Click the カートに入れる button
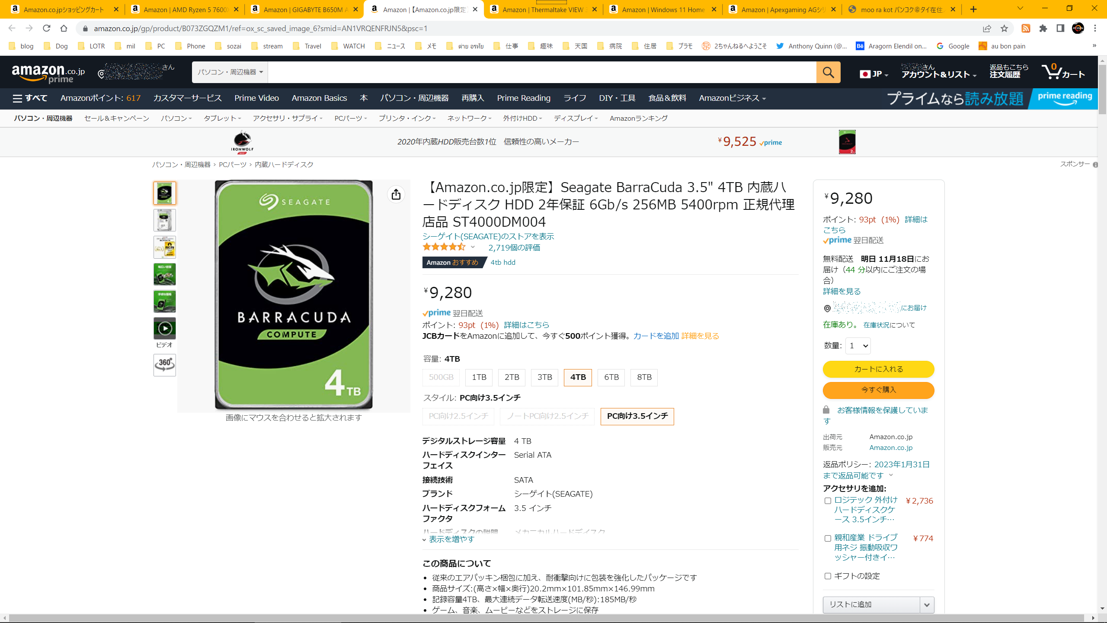Image resolution: width=1107 pixels, height=623 pixels. coord(878,369)
